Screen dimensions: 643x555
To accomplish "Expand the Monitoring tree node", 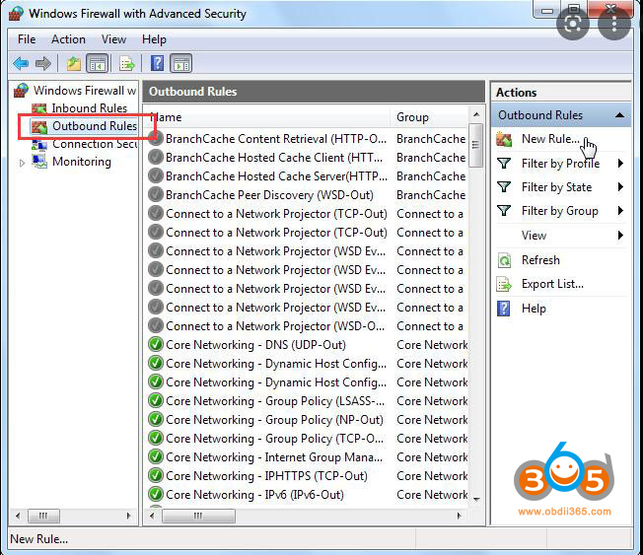I will tap(23, 163).
